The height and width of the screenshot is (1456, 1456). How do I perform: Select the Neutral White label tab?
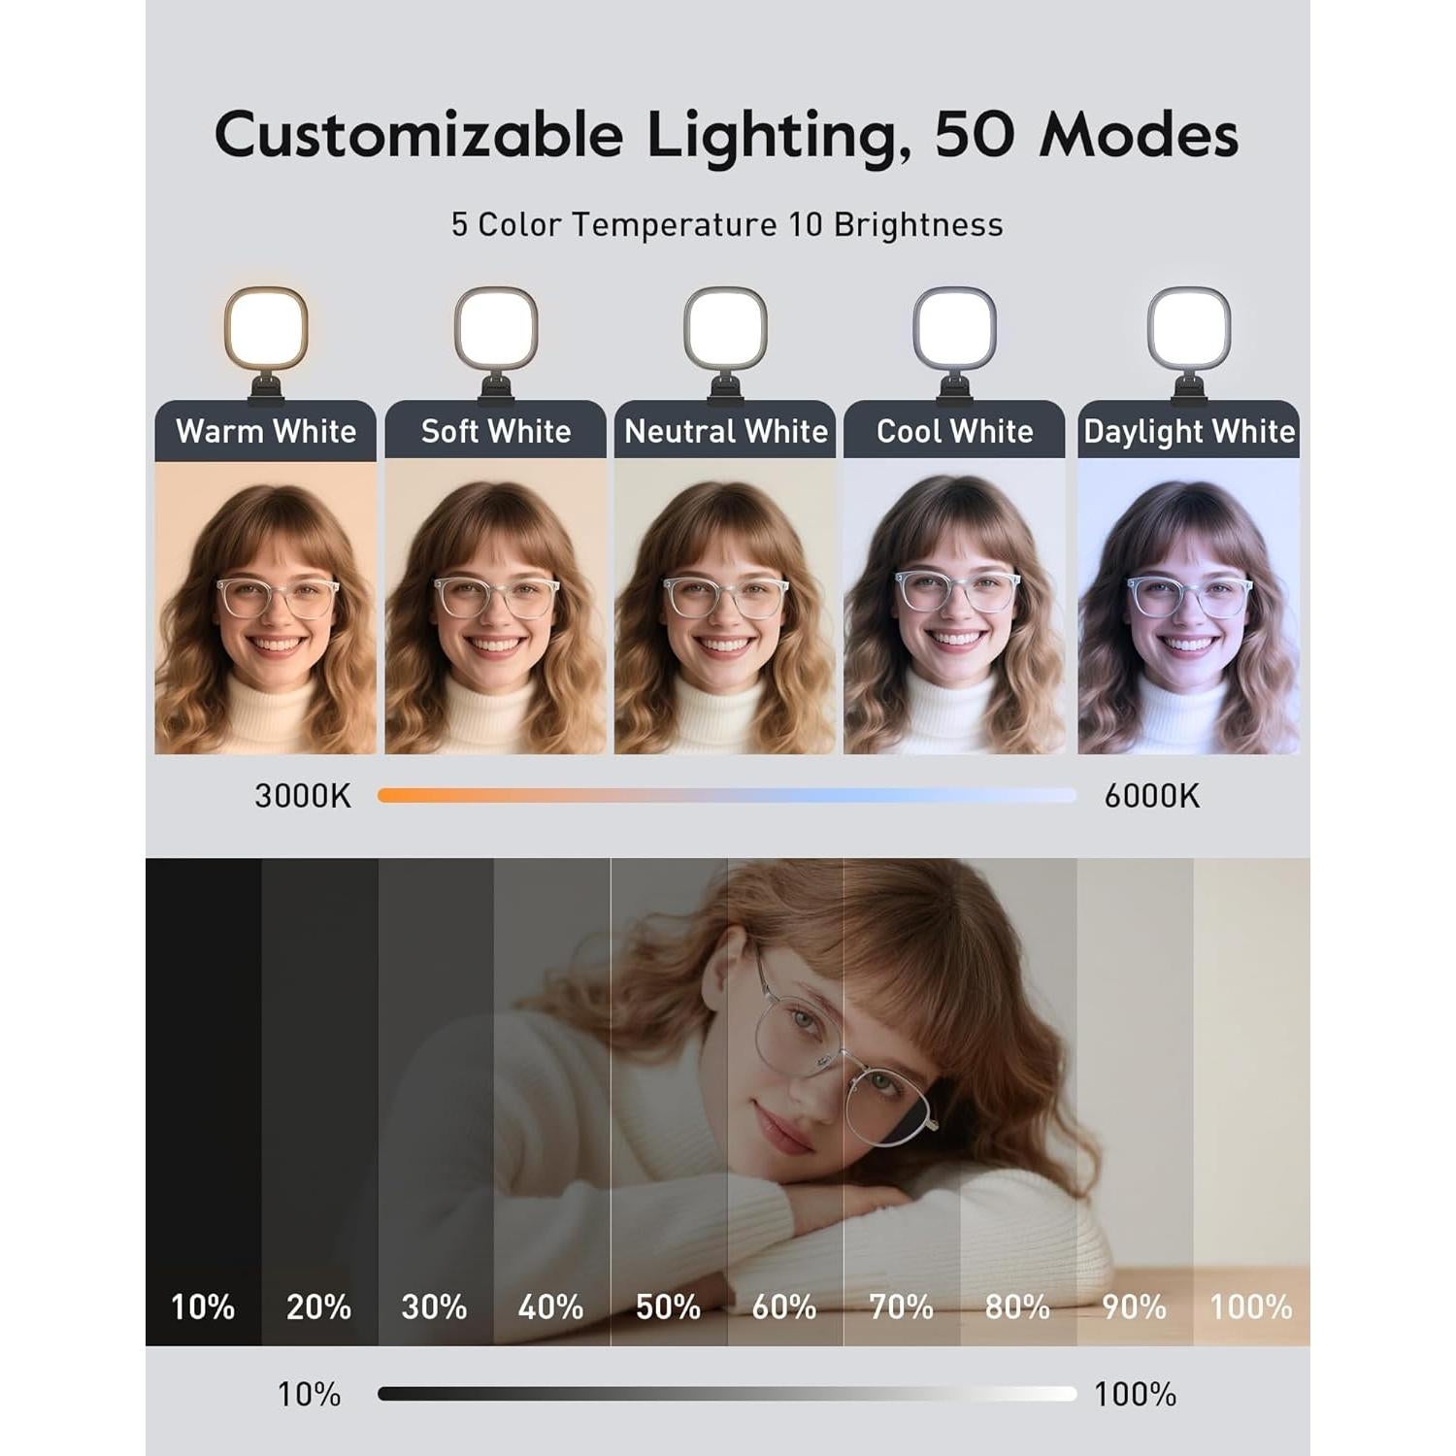point(725,430)
